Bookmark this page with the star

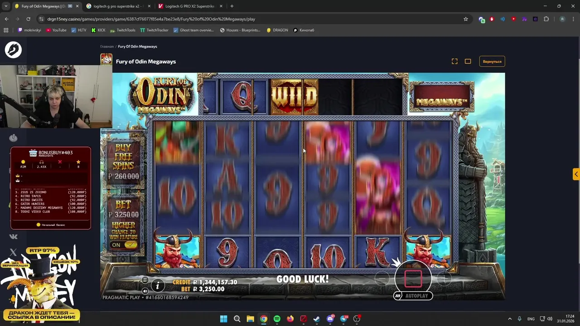pyautogui.click(x=465, y=19)
